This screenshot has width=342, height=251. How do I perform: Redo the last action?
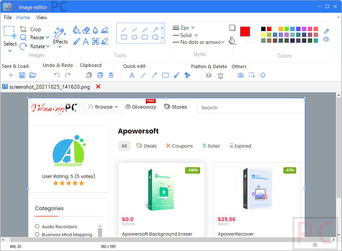pyautogui.click(x=68, y=75)
